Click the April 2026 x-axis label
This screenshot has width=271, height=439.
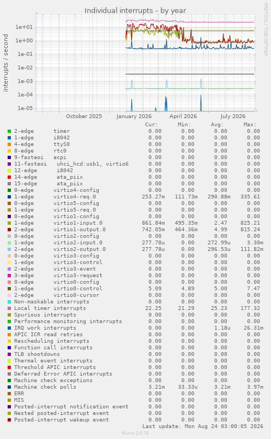(183, 116)
